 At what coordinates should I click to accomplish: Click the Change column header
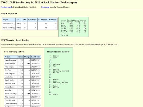[x=27, y=57]
